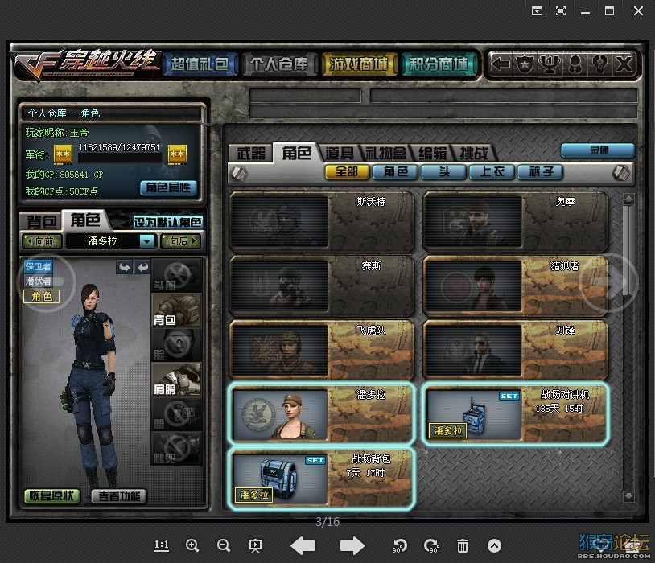Viewport: 655px width, 563px height.
Task: Open the shield star icon in game header
Action: click(x=525, y=64)
